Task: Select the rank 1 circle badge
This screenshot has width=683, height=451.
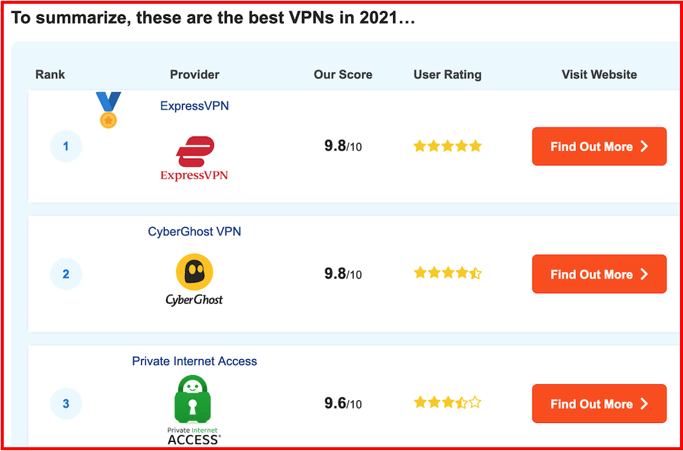Action: tap(66, 147)
